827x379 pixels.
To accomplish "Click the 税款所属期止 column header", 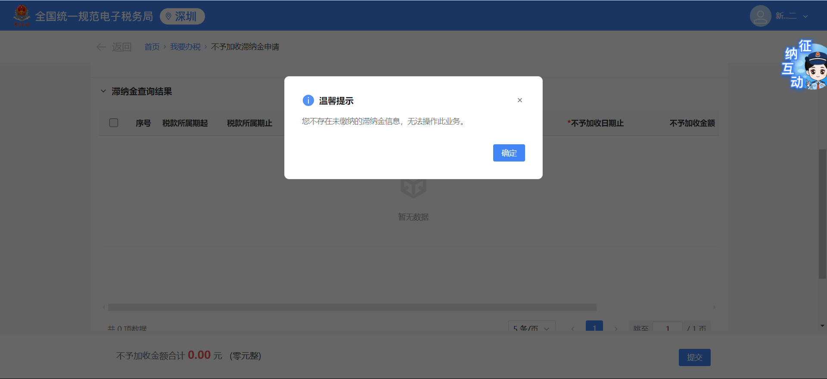I will coord(250,123).
